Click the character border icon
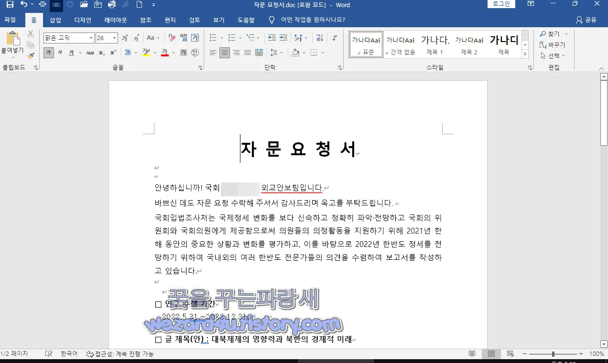 pos(195,38)
